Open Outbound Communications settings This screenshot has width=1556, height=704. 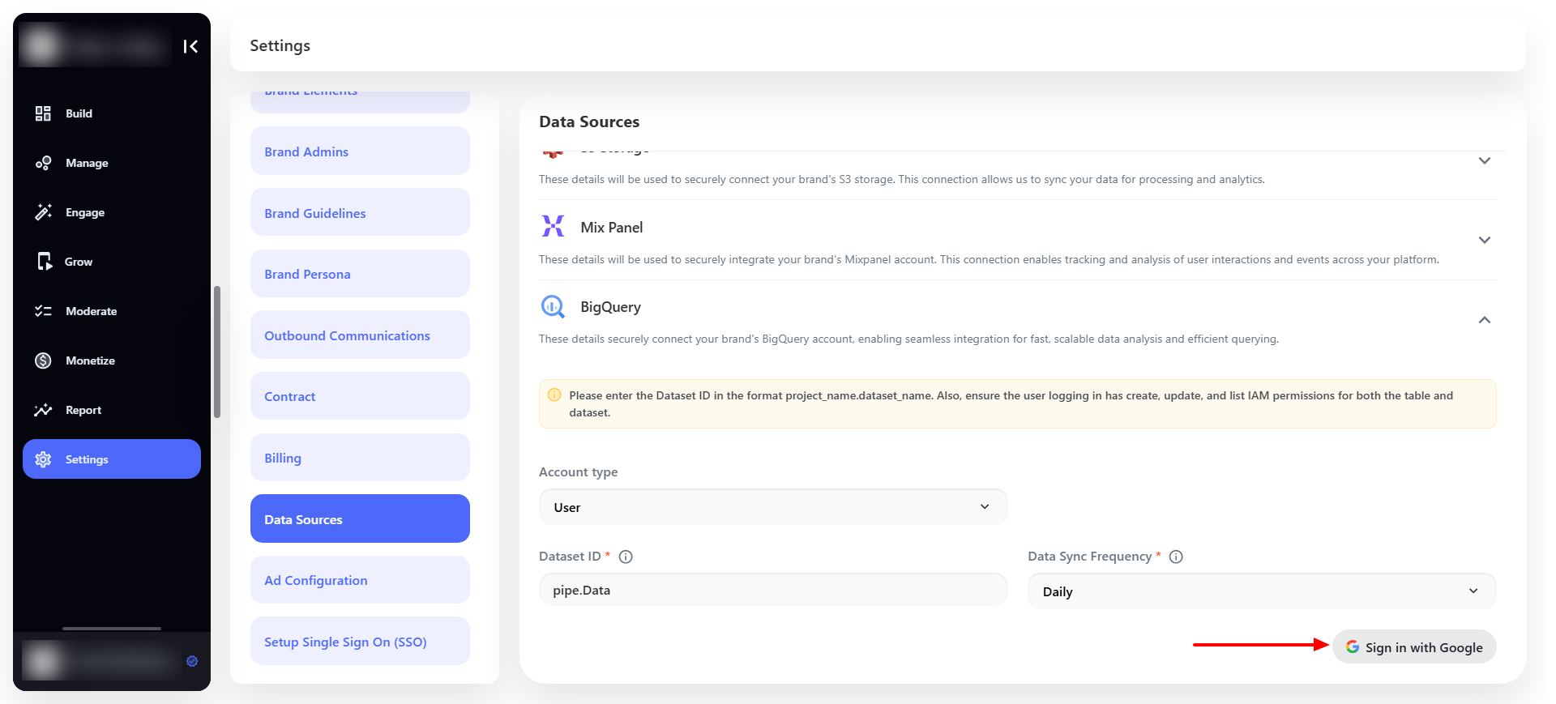(360, 335)
